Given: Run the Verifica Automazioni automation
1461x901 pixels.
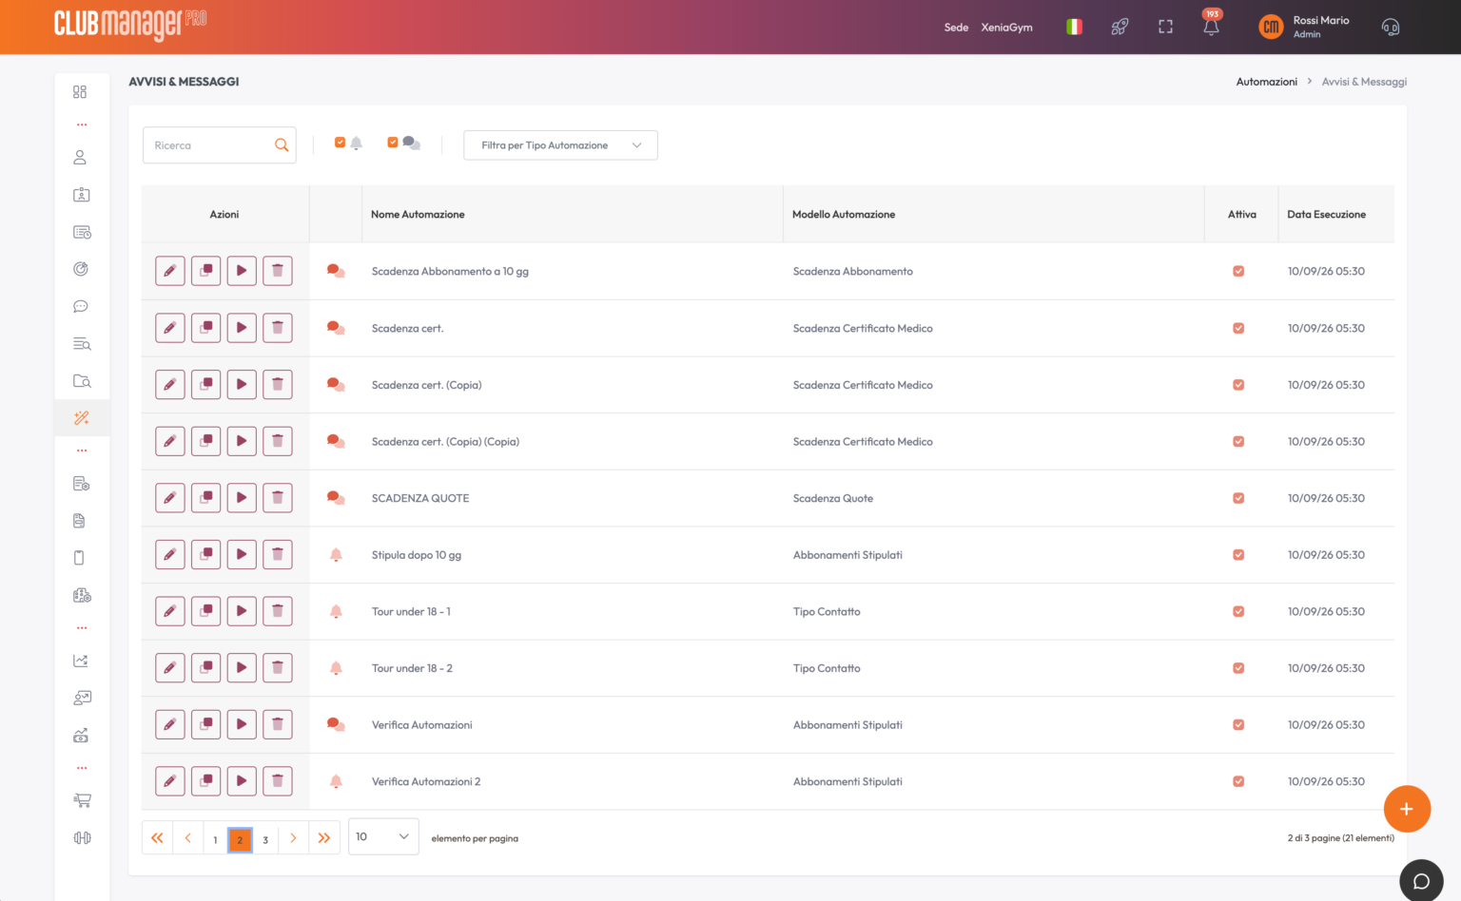Looking at the screenshot, I should (x=242, y=724).
